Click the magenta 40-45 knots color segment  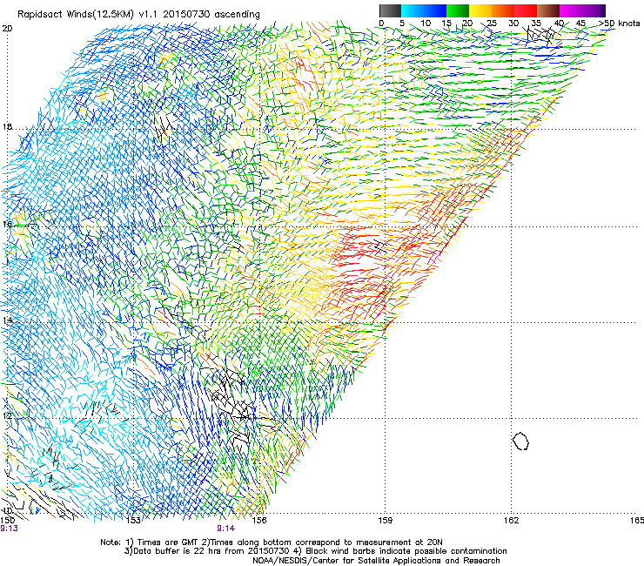(x=571, y=10)
